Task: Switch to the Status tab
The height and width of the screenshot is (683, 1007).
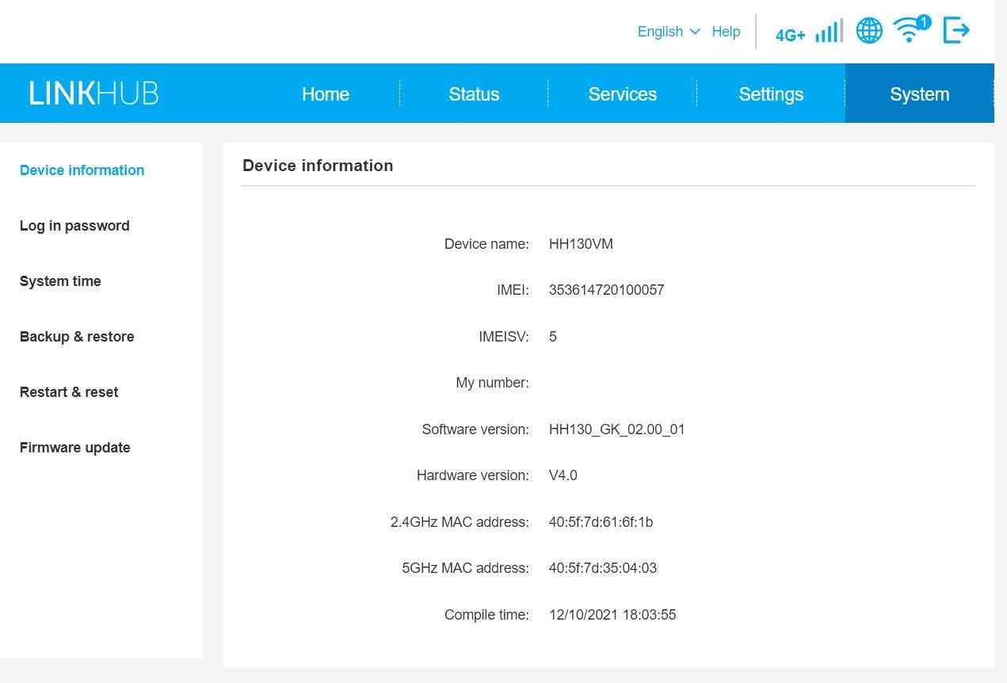Action: [474, 93]
